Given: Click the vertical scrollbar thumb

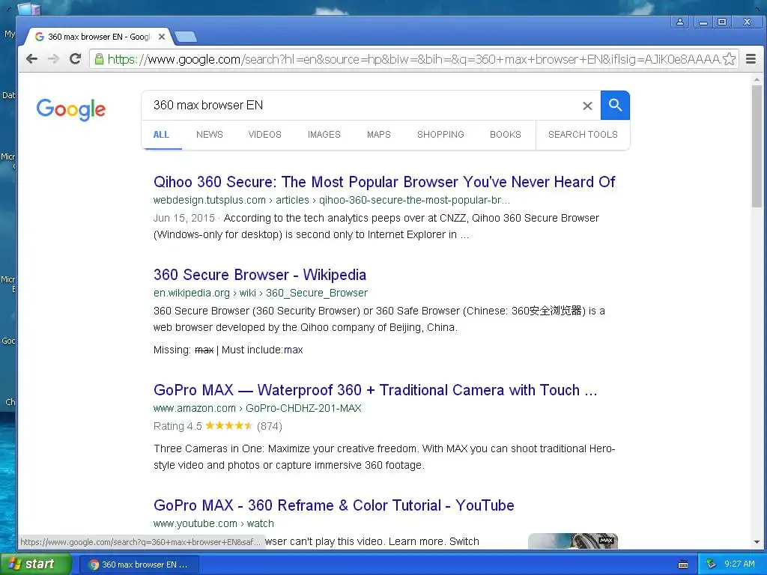Looking at the screenshot, I should point(757,147).
